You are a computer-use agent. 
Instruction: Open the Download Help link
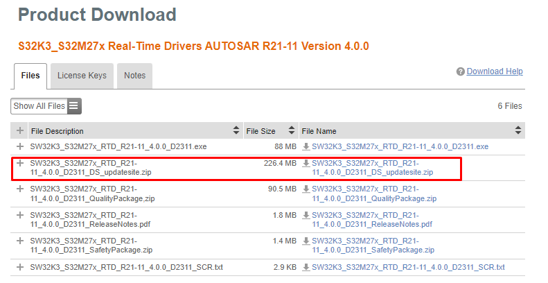pos(495,71)
